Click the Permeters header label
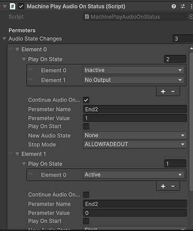Screen dimensions: 193x231 pos(22,31)
